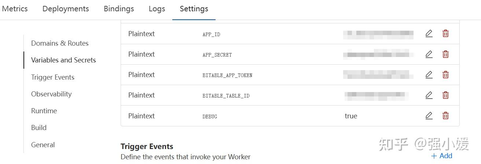Open Domains & Routes settings section
This screenshot has height=164, width=481.
click(60, 43)
